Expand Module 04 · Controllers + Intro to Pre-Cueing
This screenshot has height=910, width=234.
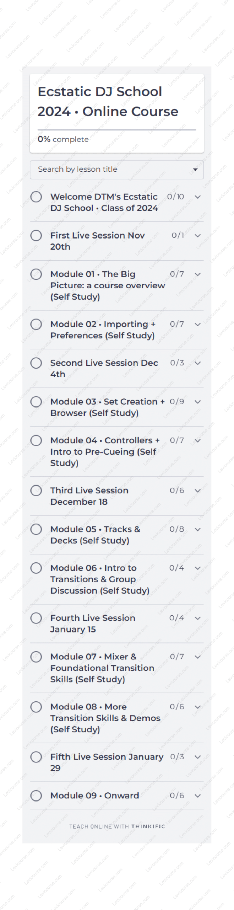pyautogui.click(x=198, y=440)
